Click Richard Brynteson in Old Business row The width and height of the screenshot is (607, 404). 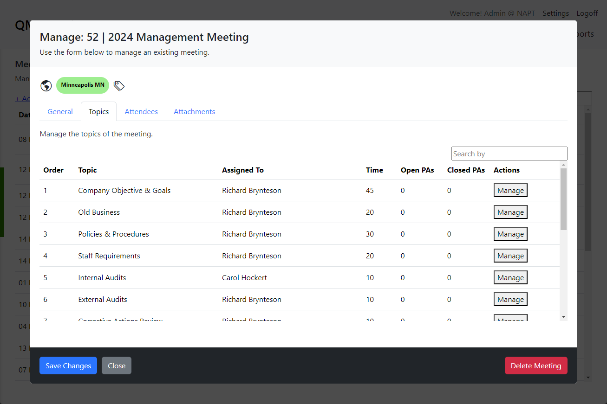pyautogui.click(x=252, y=212)
